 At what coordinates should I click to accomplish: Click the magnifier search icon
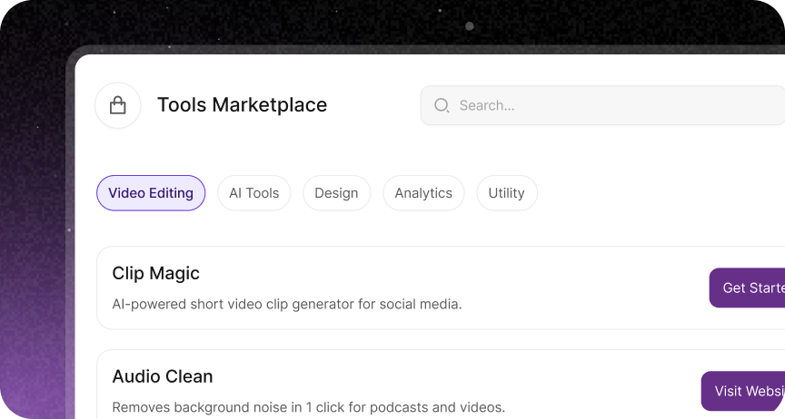(x=442, y=105)
